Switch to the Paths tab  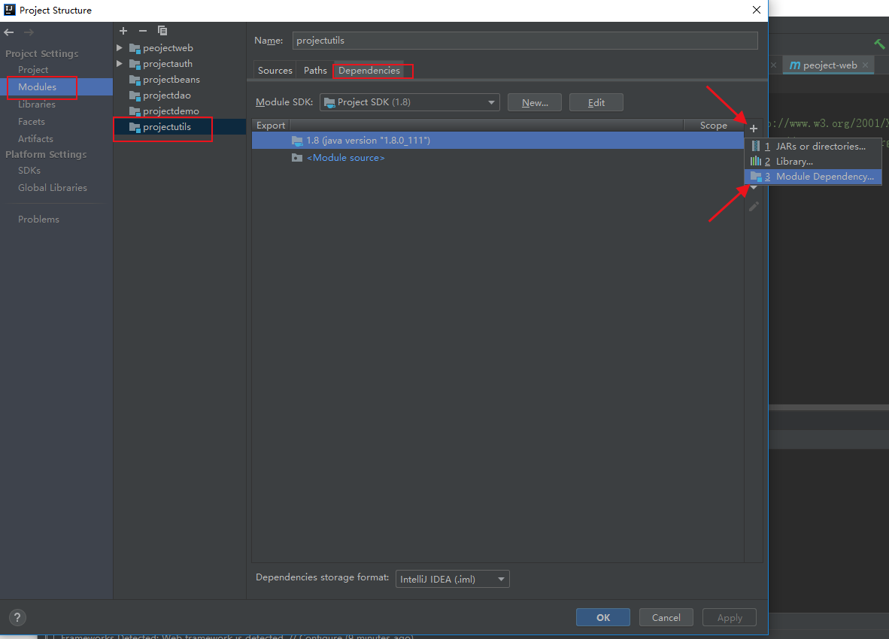[x=315, y=70]
